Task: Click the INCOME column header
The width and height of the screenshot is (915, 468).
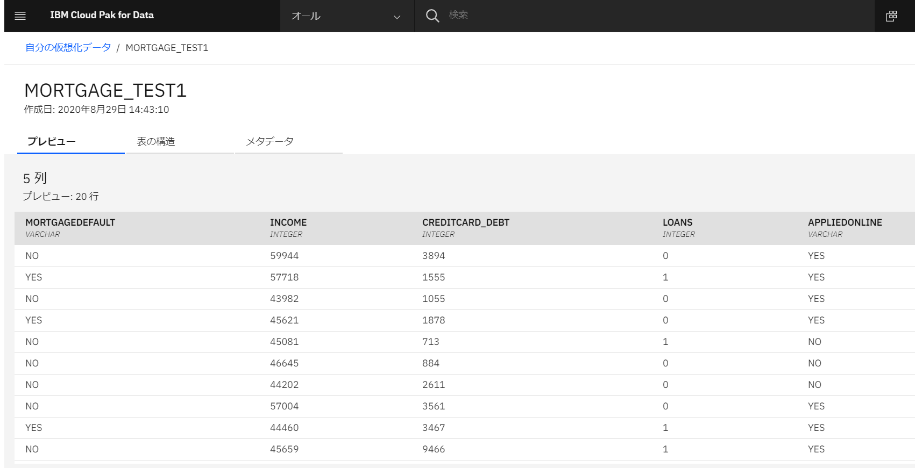Action: click(288, 222)
